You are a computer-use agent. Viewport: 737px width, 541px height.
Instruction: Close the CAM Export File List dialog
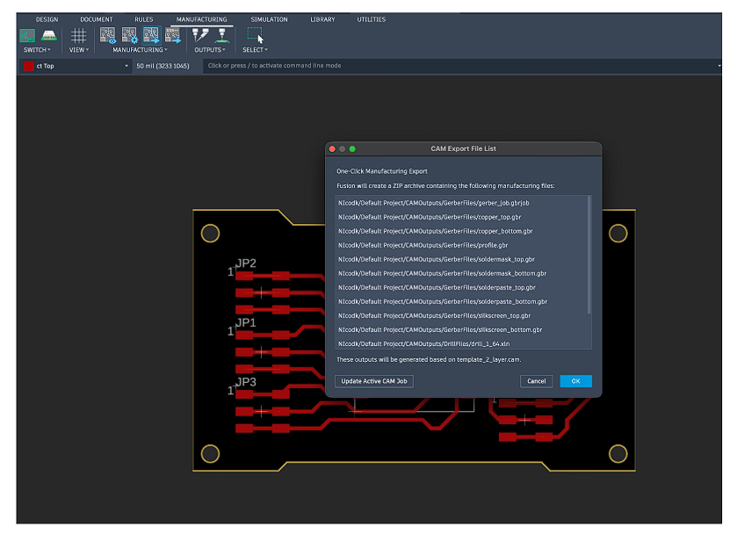pos(332,149)
